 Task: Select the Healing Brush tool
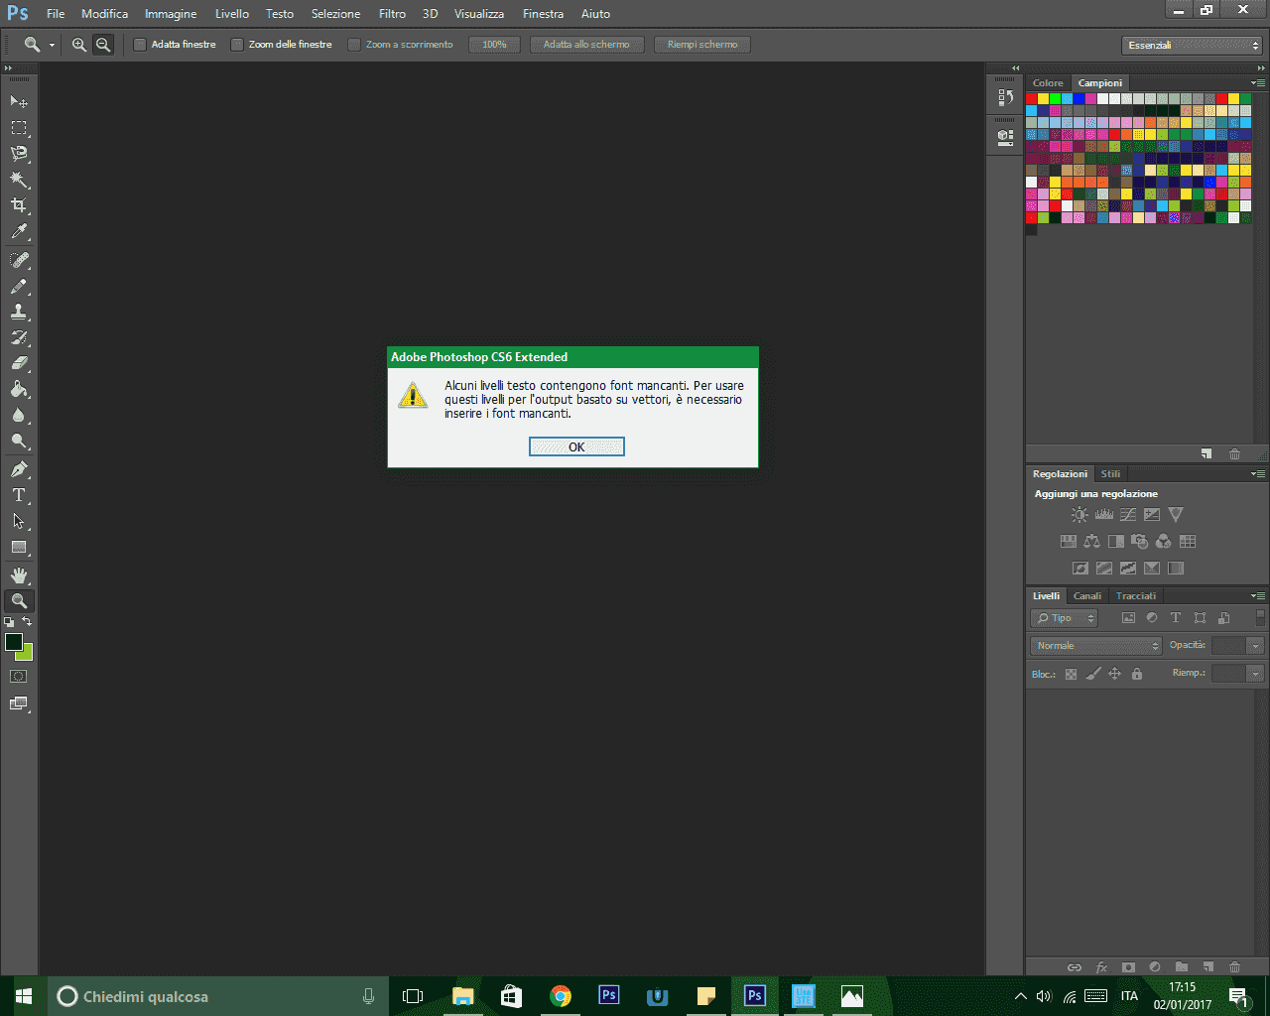(x=19, y=260)
